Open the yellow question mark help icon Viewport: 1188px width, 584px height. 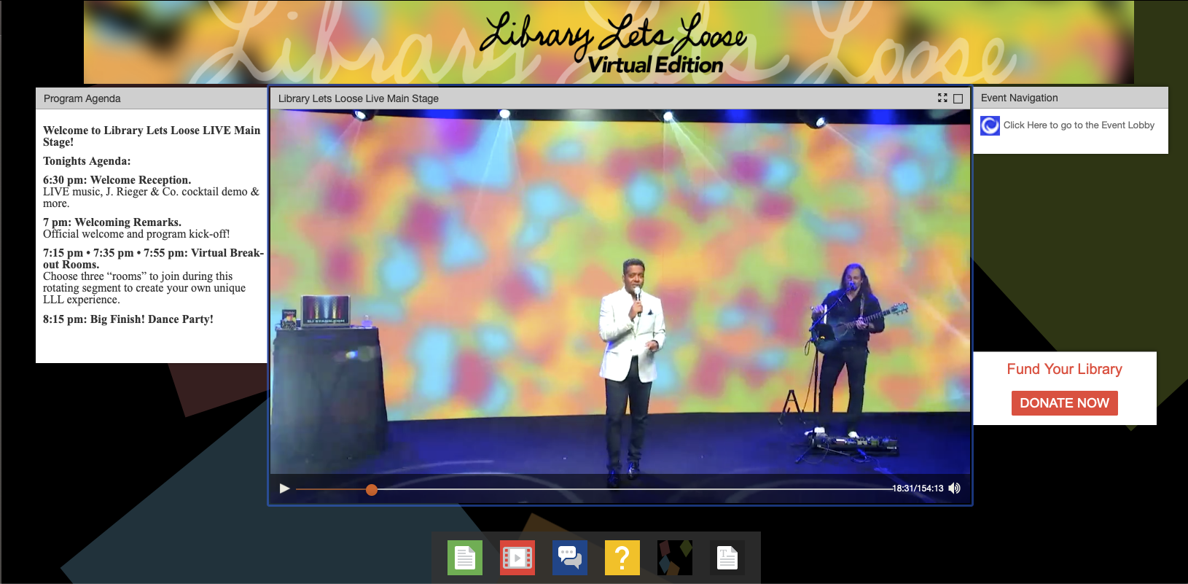point(622,558)
